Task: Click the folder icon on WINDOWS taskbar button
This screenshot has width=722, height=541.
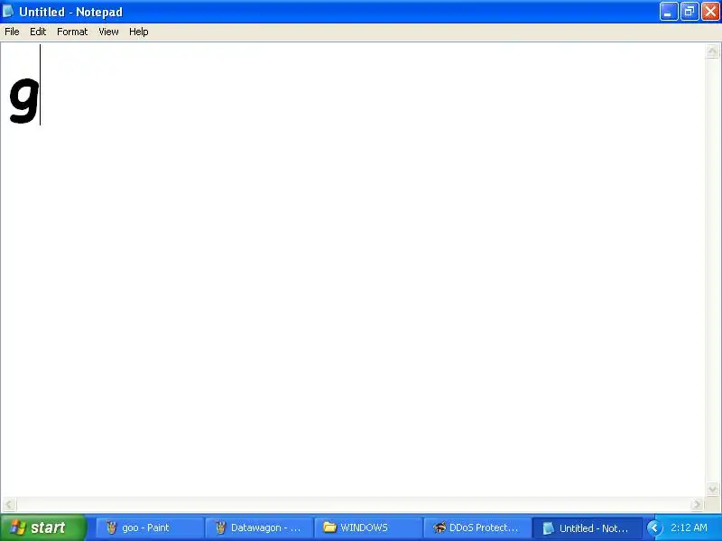Action: click(329, 527)
